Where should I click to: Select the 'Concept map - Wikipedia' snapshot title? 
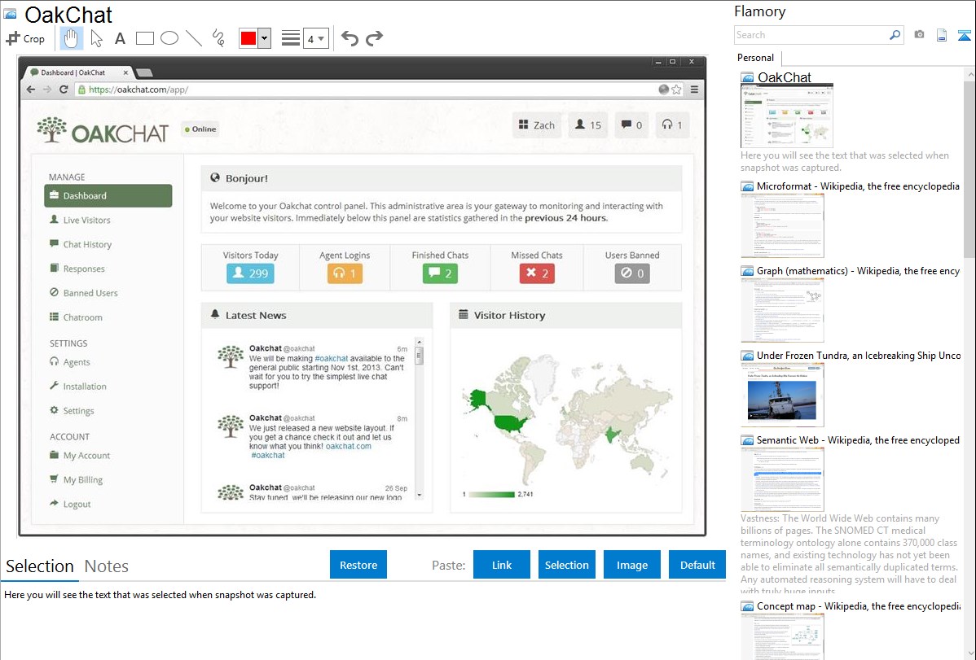tap(859, 606)
